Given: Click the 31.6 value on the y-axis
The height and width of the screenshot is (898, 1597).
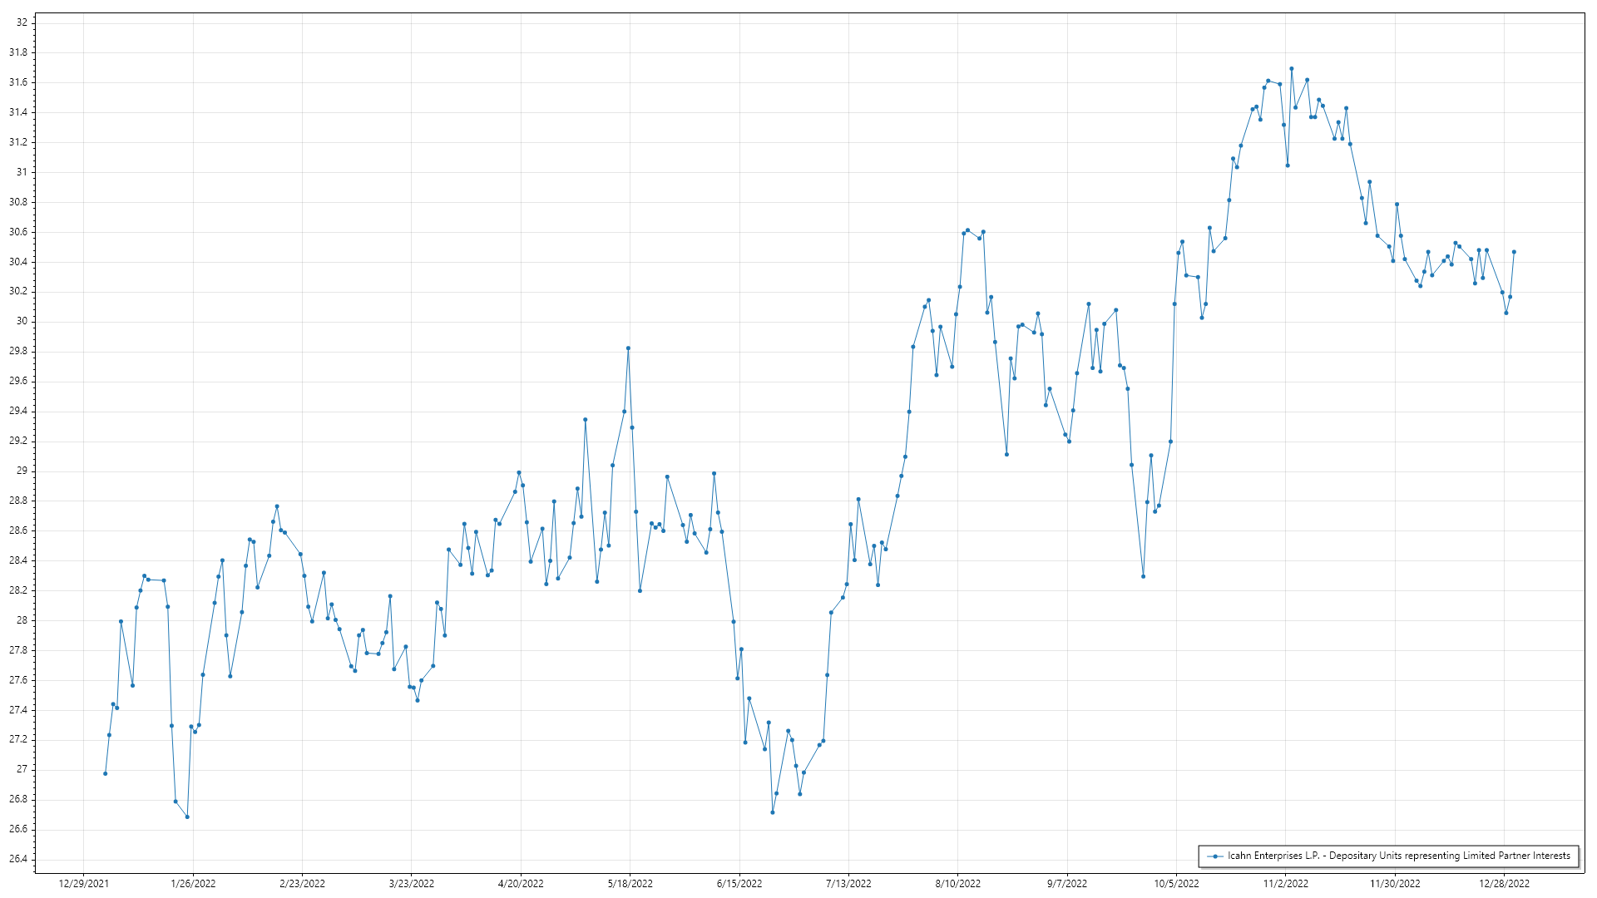Looking at the screenshot, I should tap(18, 82).
